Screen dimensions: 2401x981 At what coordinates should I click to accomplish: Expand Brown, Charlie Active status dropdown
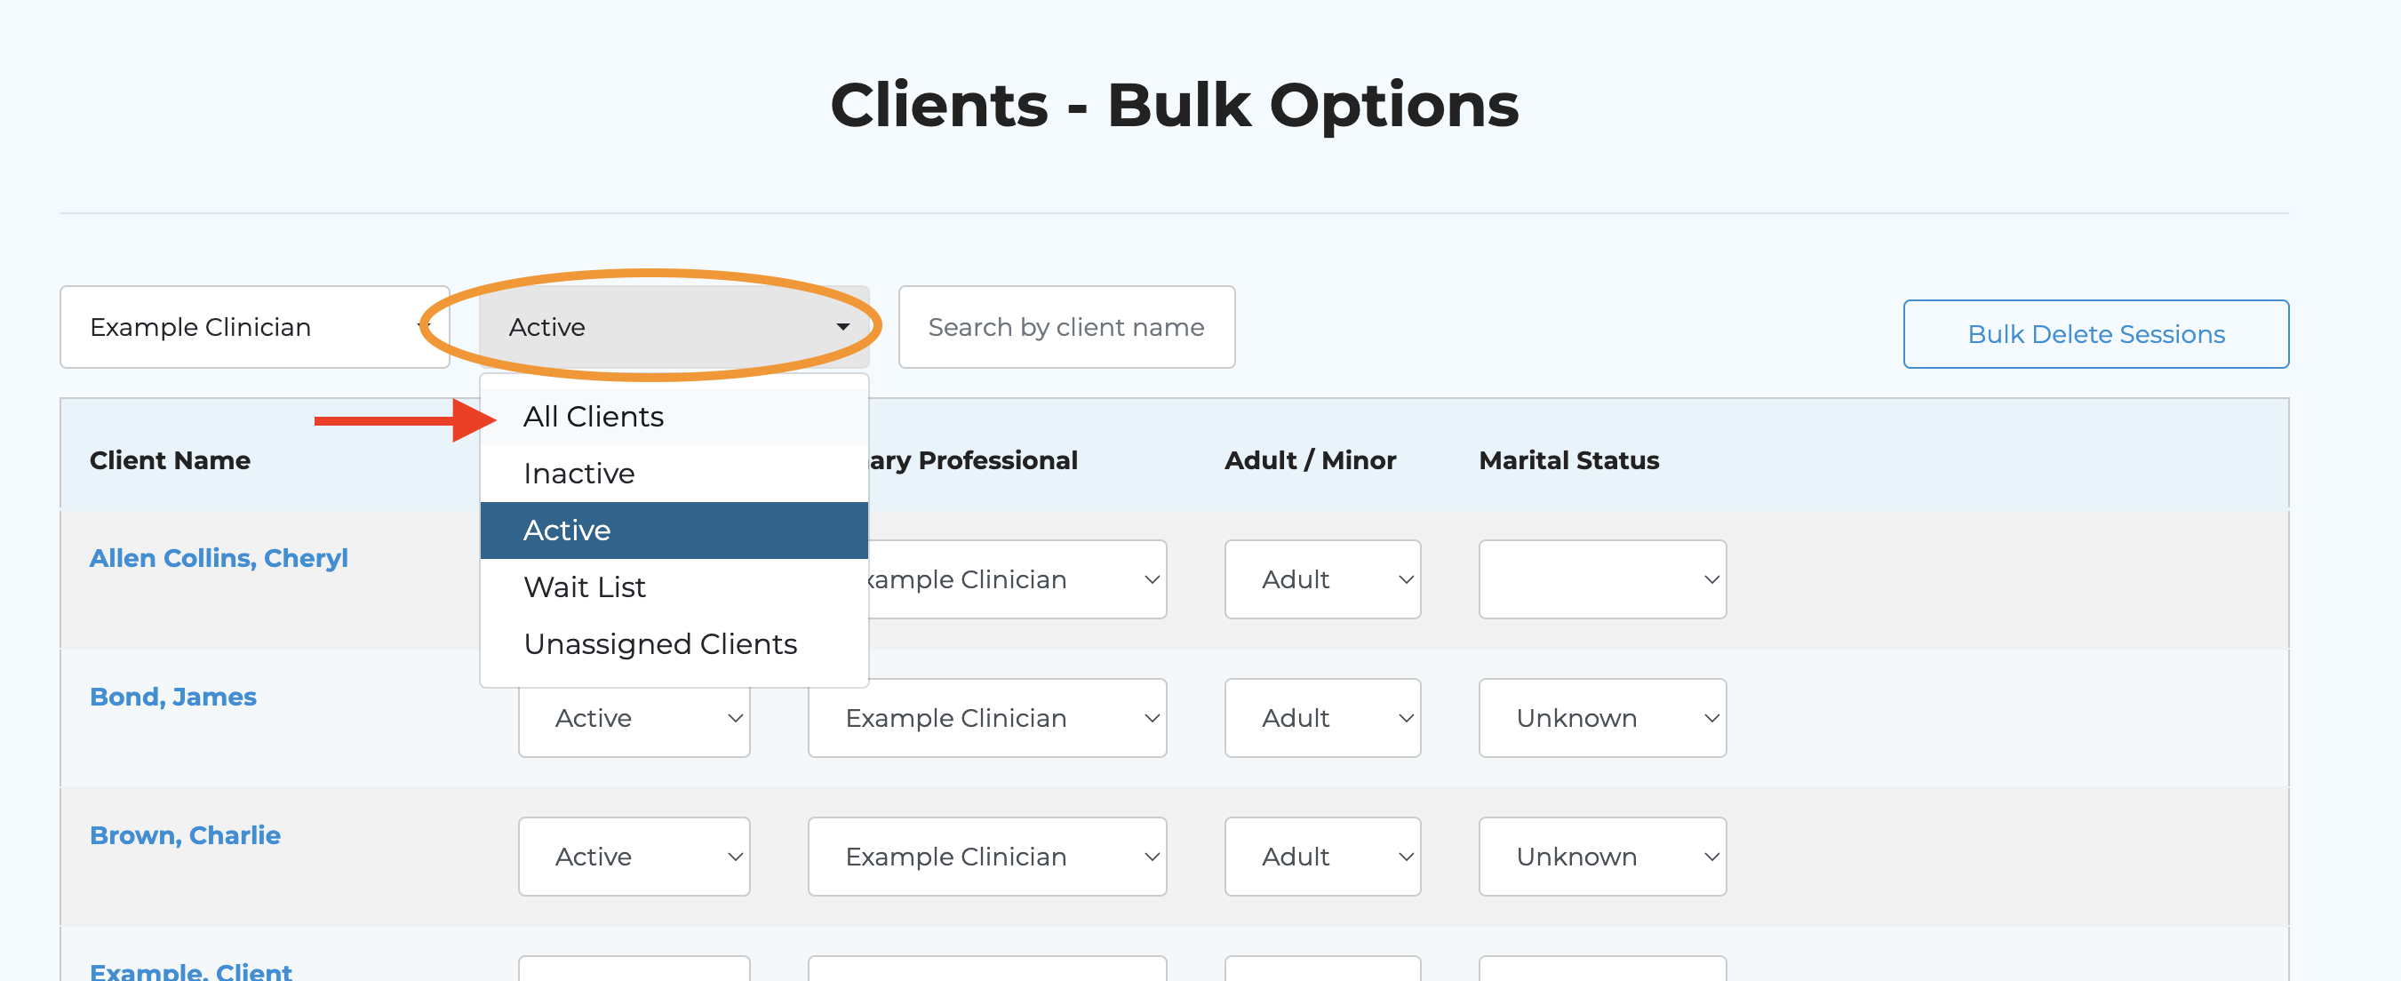coord(634,857)
